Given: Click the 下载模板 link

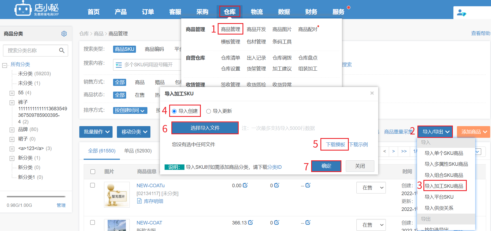Looking at the screenshot, I should [335, 145].
